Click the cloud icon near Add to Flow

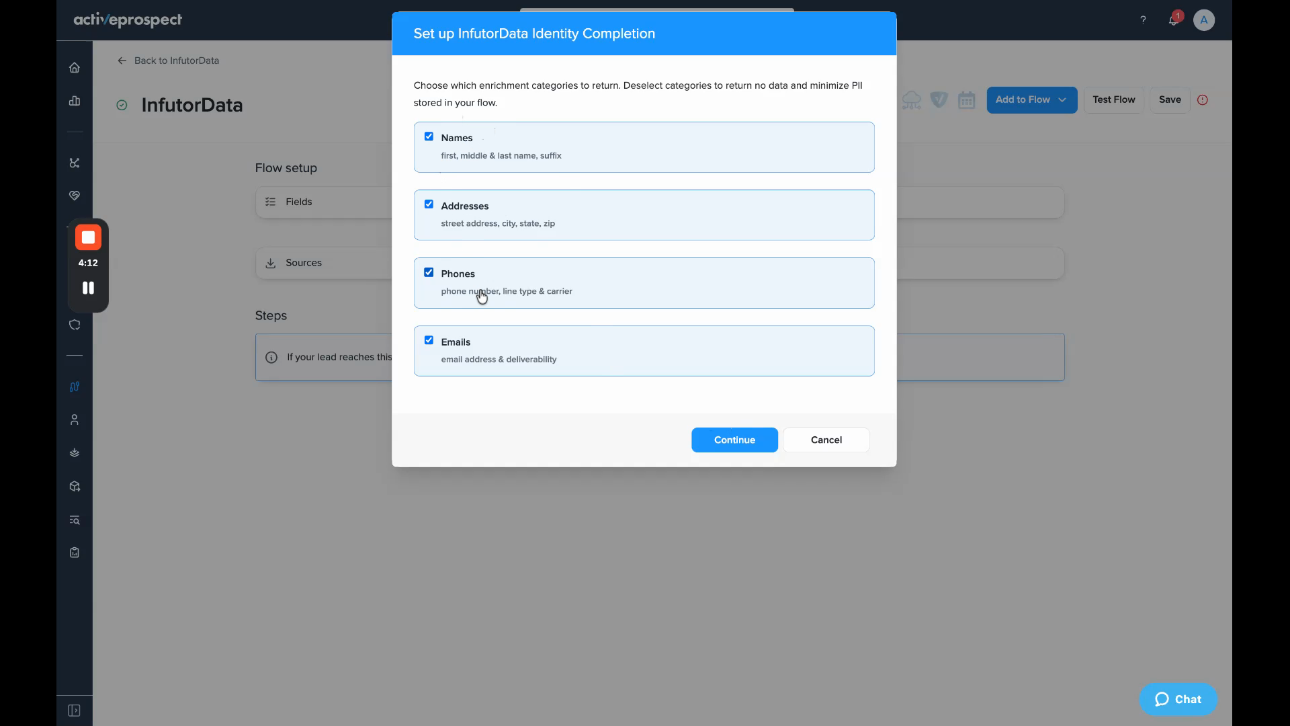(912, 100)
